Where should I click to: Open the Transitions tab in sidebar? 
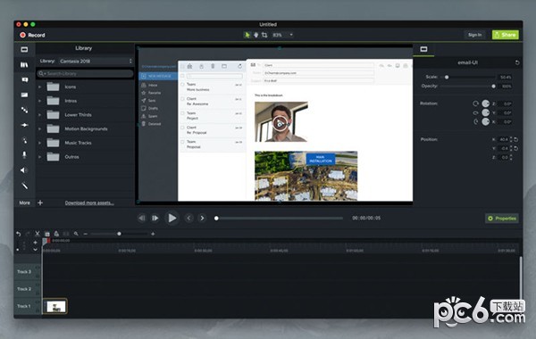click(x=24, y=95)
